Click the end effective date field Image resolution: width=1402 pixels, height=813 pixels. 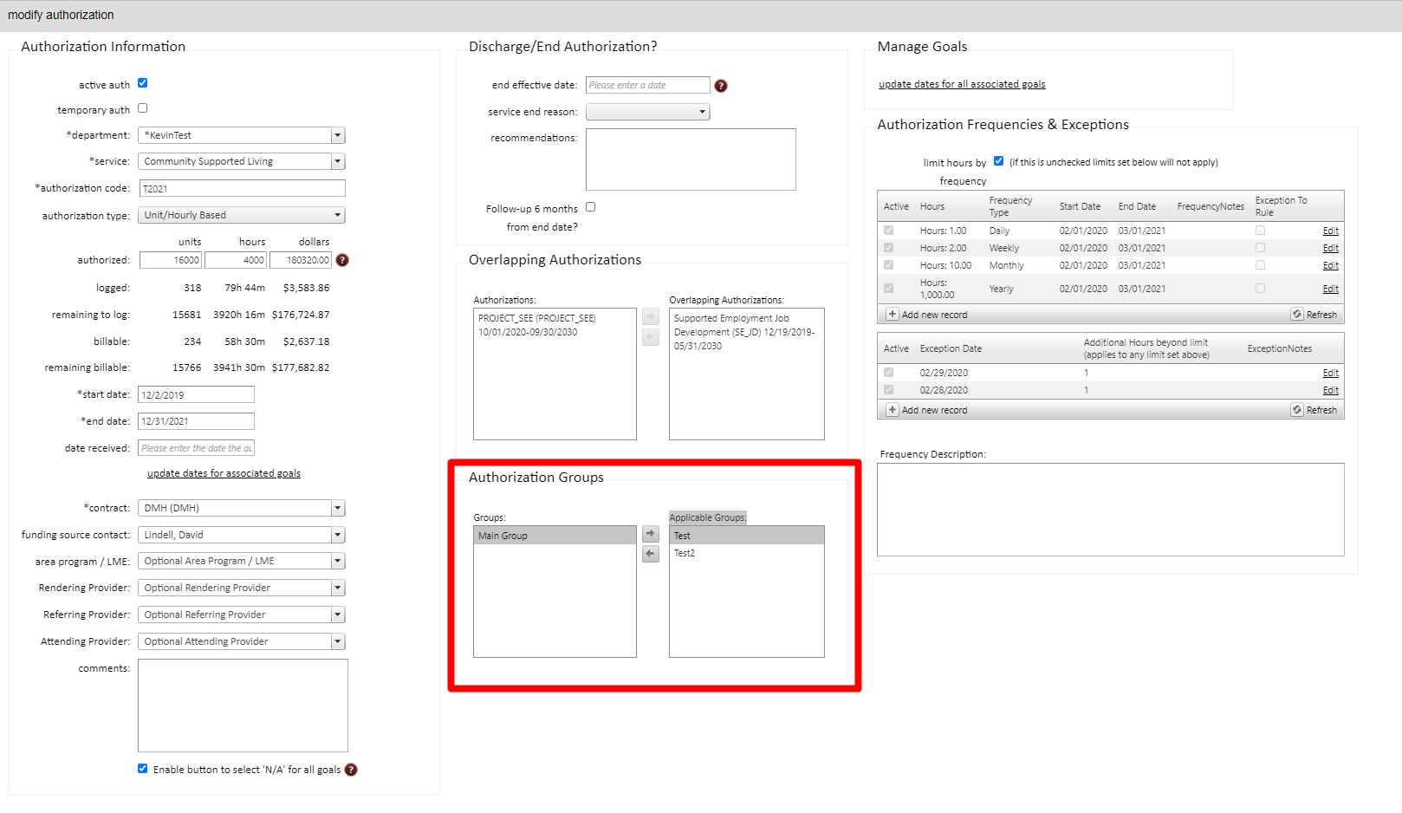(648, 85)
